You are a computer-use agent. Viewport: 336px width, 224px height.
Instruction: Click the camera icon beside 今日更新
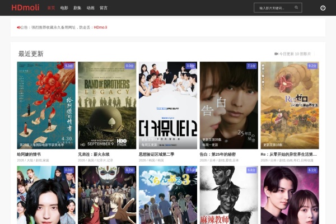click(x=276, y=54)
